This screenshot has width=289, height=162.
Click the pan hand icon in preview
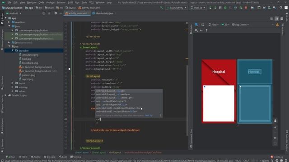click(x=275, y=121)
